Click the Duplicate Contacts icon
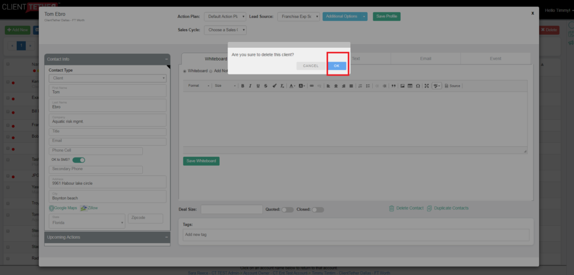Image resolution: width=574 pixels, height=275 pixels. pyautogui.click(x=429, y=208)
